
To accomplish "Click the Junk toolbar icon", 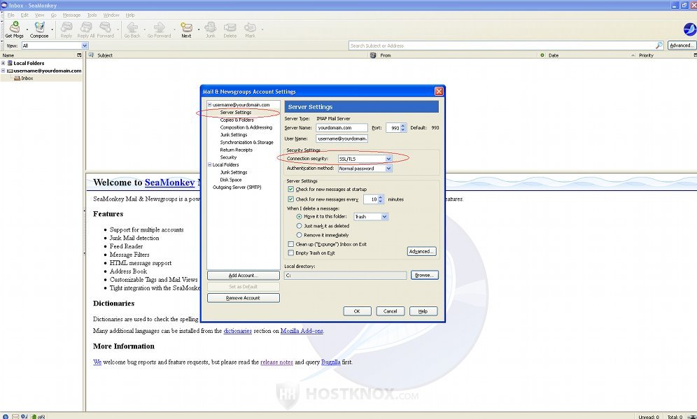I will point(210,27).
